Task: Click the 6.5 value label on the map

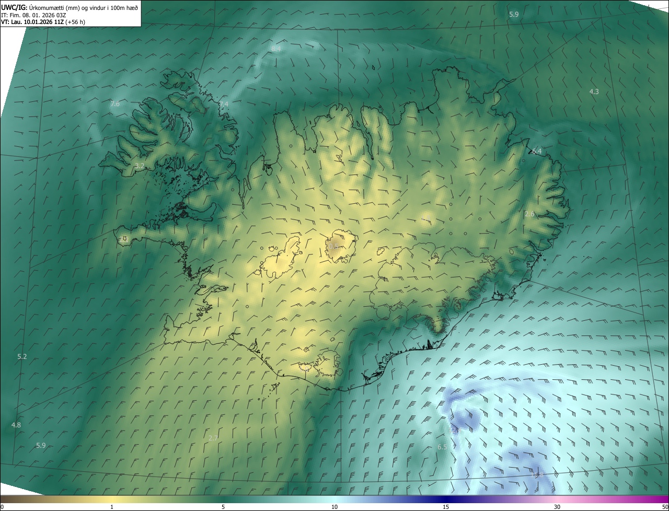Action: 442,447
